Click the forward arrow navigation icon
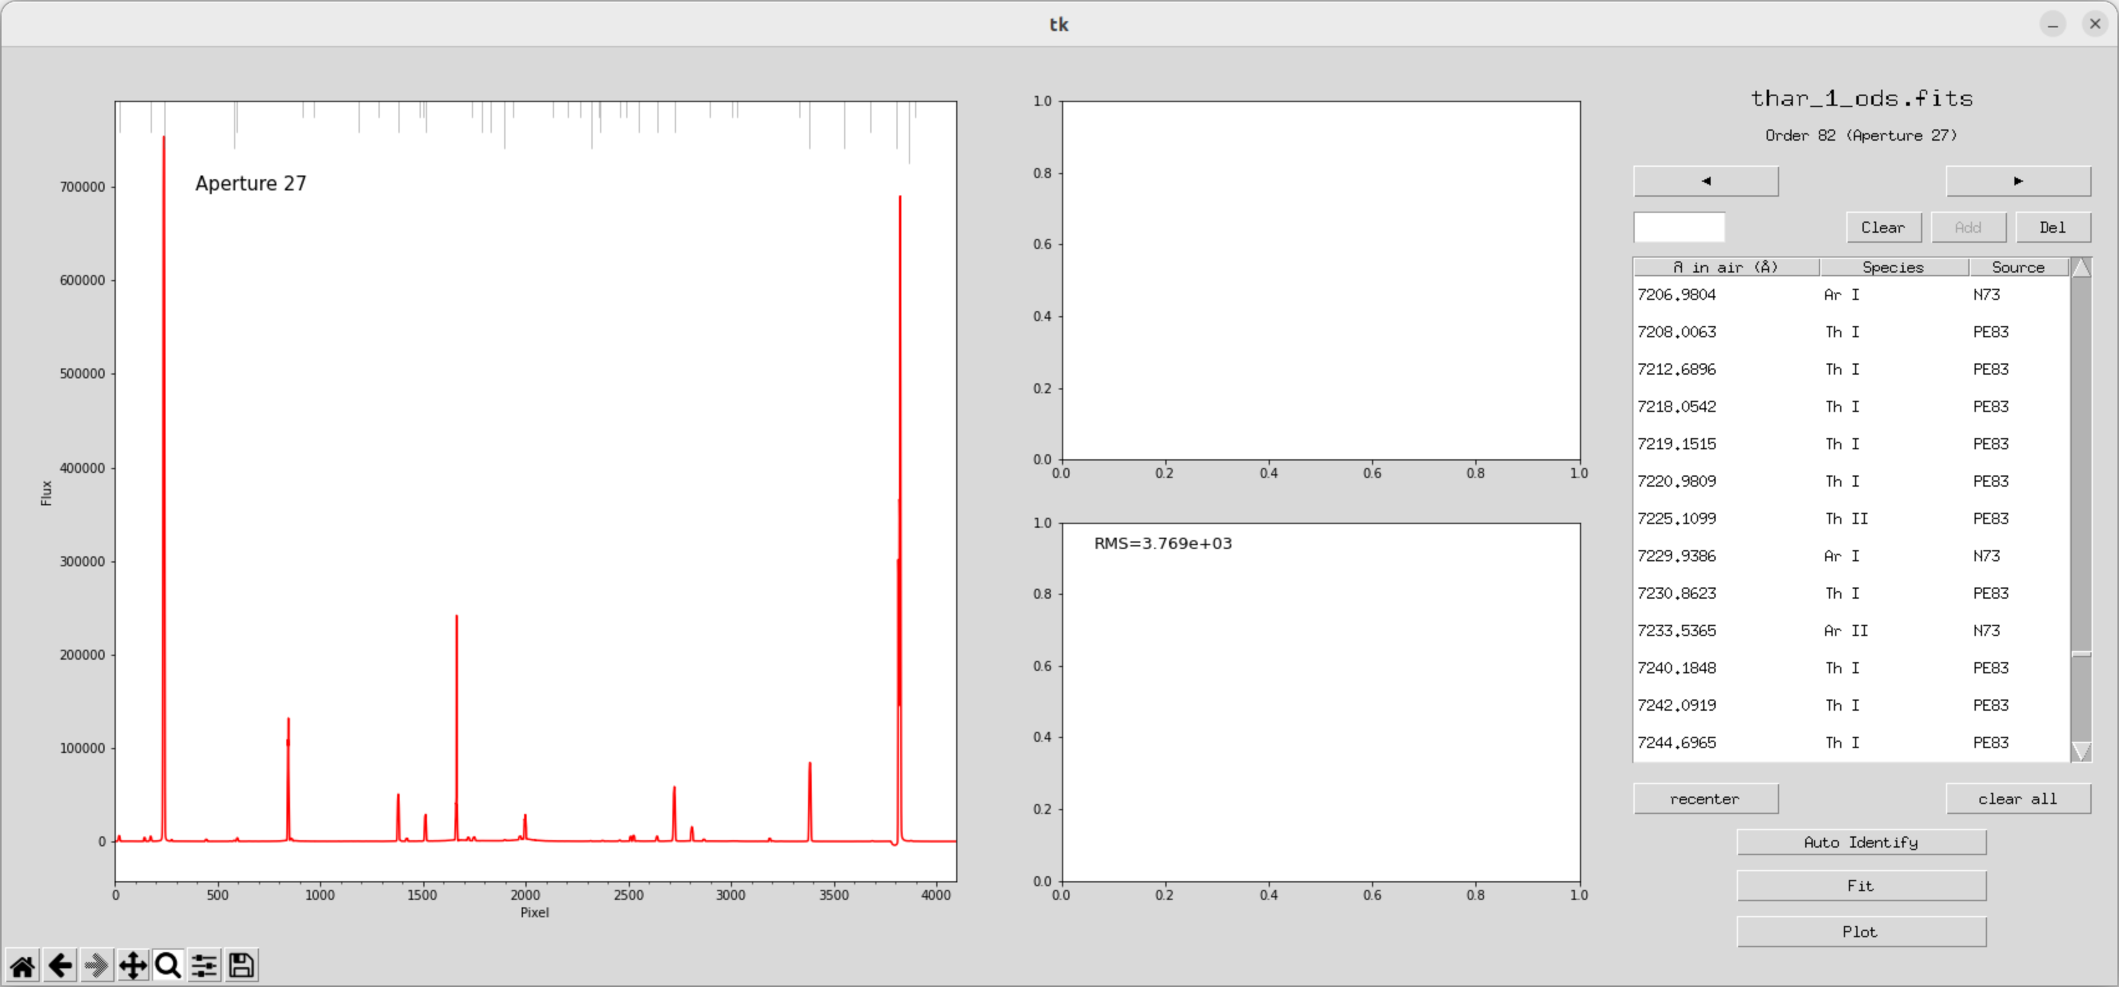 pyautogui.click(x=96, y=966)
